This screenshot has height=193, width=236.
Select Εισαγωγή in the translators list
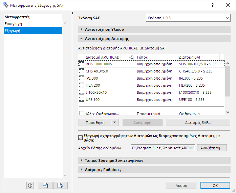(x=13, y=24)
